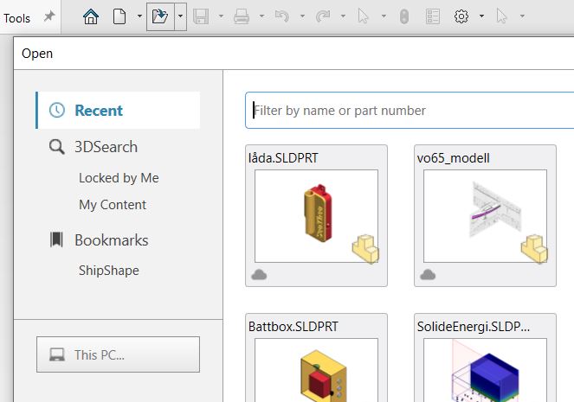This screenshot has width=574, height=402.
Task: Expand the Options gear dropdown arrow
Action: (481, 16)
